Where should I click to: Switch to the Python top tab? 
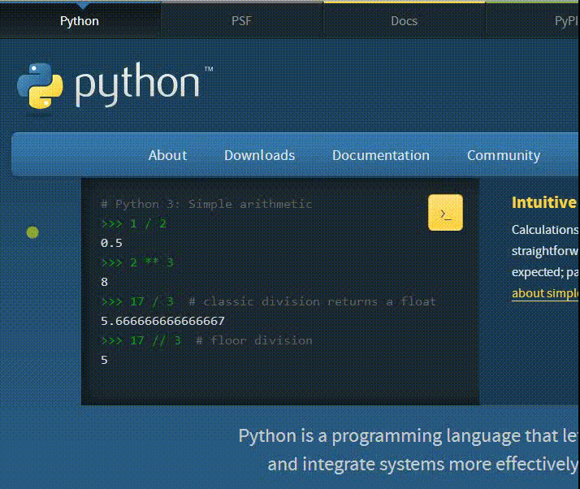point(80,21)
